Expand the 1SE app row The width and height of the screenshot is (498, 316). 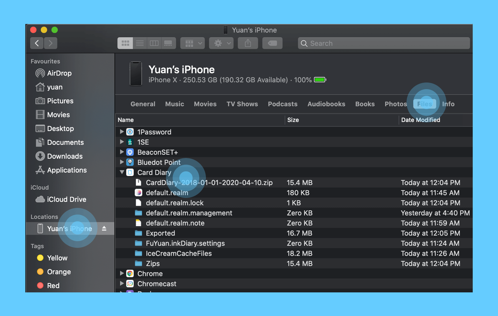click(122, 142)
